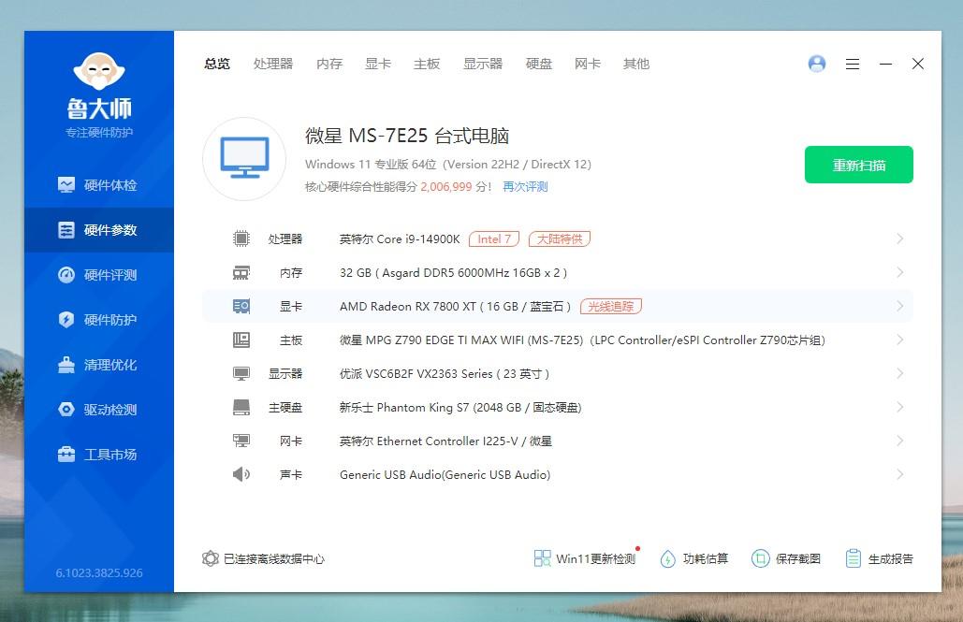Expand the 显示器 row chevron

pyautogui.click(x=899, y=373)
